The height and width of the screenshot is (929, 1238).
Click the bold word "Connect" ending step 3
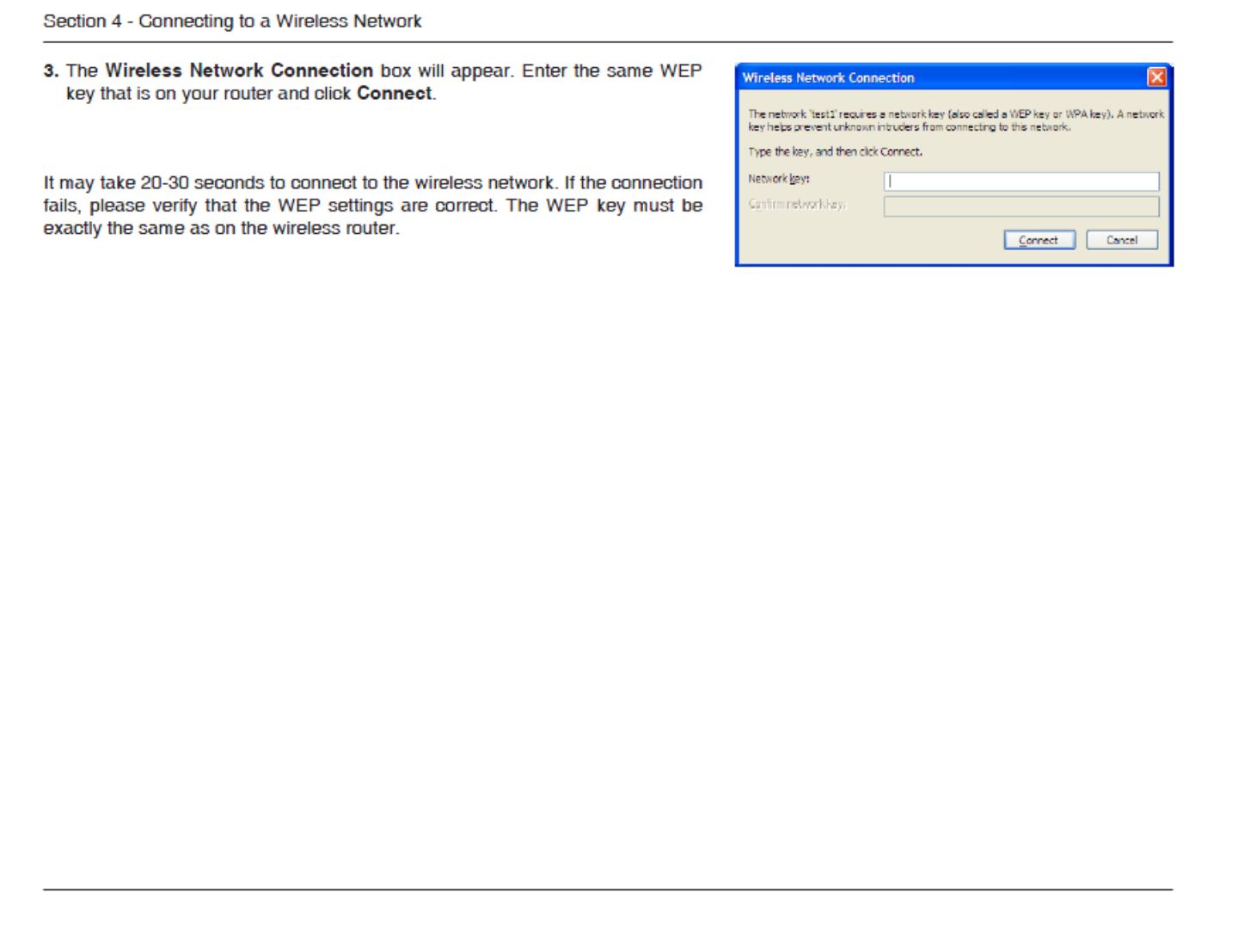(395, 93)
